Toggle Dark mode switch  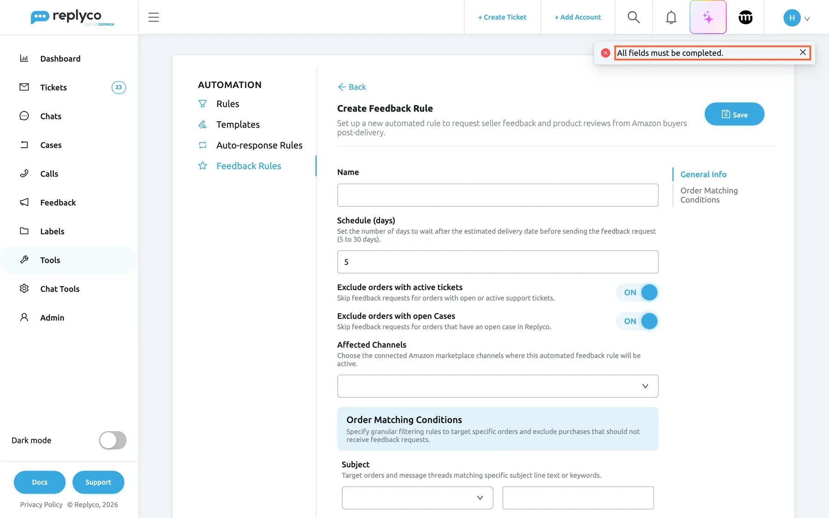click(113, 440)
